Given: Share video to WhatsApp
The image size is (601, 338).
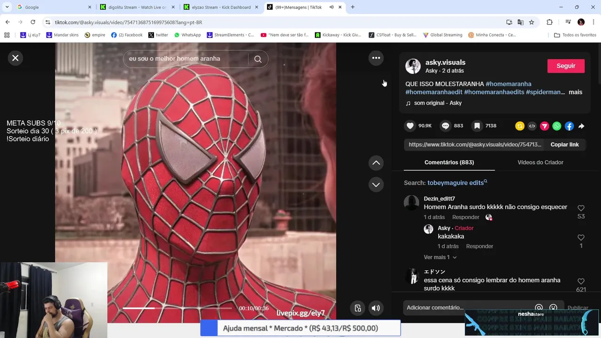Looking at the screenshot, I should coord(557,126).
